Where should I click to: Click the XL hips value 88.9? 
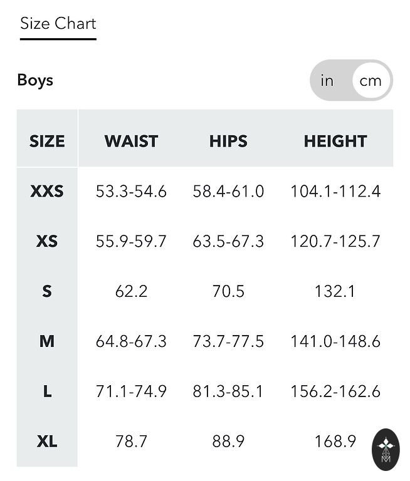(x=228, y=442)
